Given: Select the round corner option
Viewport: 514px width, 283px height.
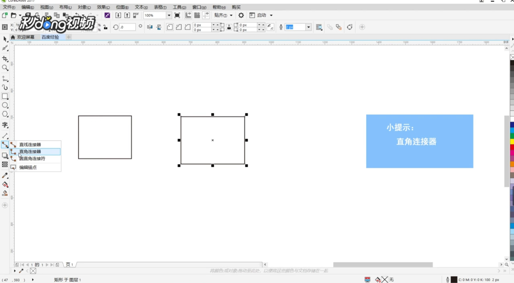Looking at the screenshot, I should (x=170, y=27).
